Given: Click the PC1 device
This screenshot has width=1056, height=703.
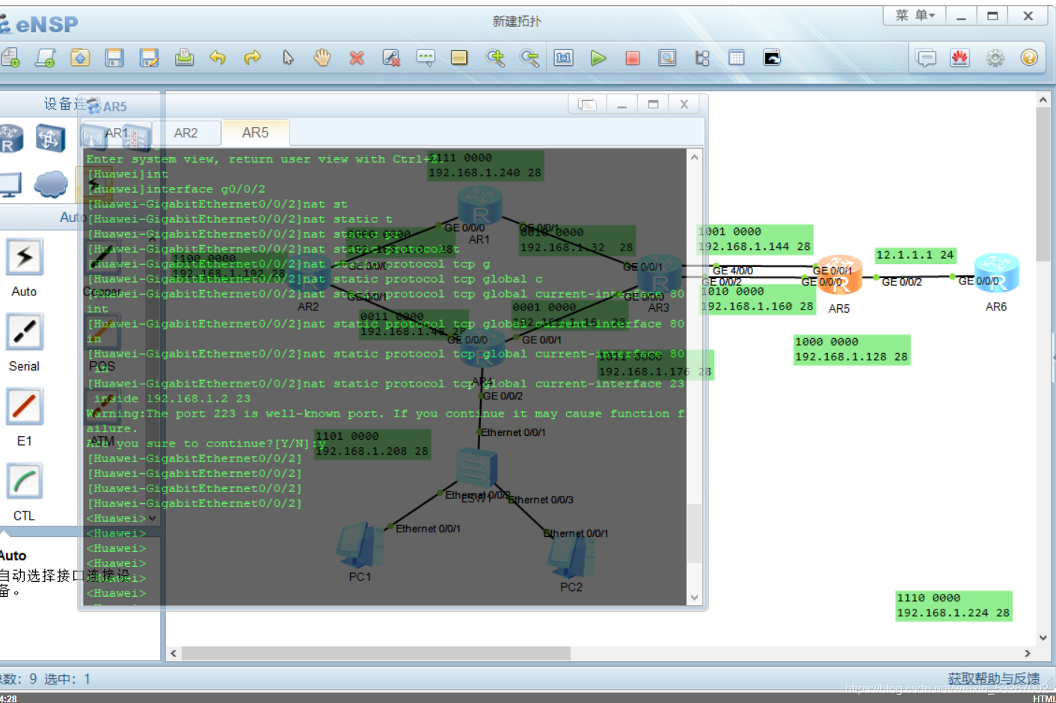Looking at the screenshot, I should 360,546.
